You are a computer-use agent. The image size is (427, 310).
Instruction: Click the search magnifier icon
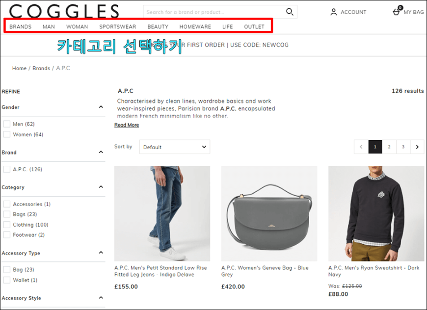tap(290, 12)
